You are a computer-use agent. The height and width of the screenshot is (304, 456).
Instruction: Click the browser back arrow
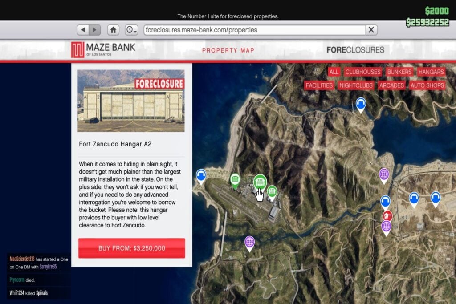[x=83, y=30]
